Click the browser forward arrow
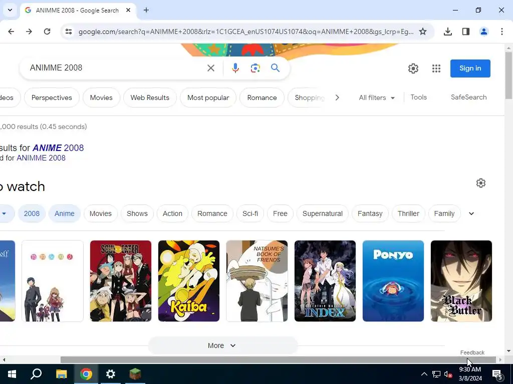This screenshot has width=513, height=384. [x=29, y=31]
